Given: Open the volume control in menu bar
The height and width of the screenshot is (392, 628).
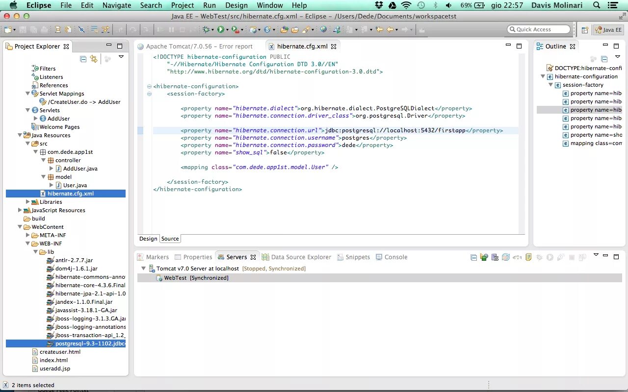Looking at the screenshot, I should 449,5.
